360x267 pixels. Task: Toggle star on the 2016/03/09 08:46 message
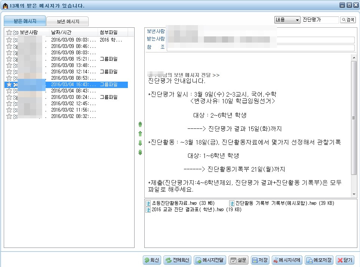(9, 46)
